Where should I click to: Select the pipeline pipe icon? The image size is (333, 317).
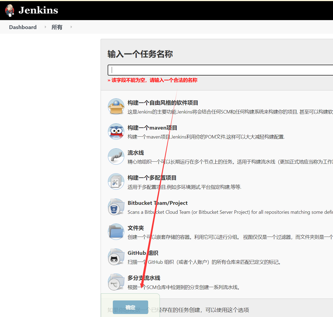116,156
